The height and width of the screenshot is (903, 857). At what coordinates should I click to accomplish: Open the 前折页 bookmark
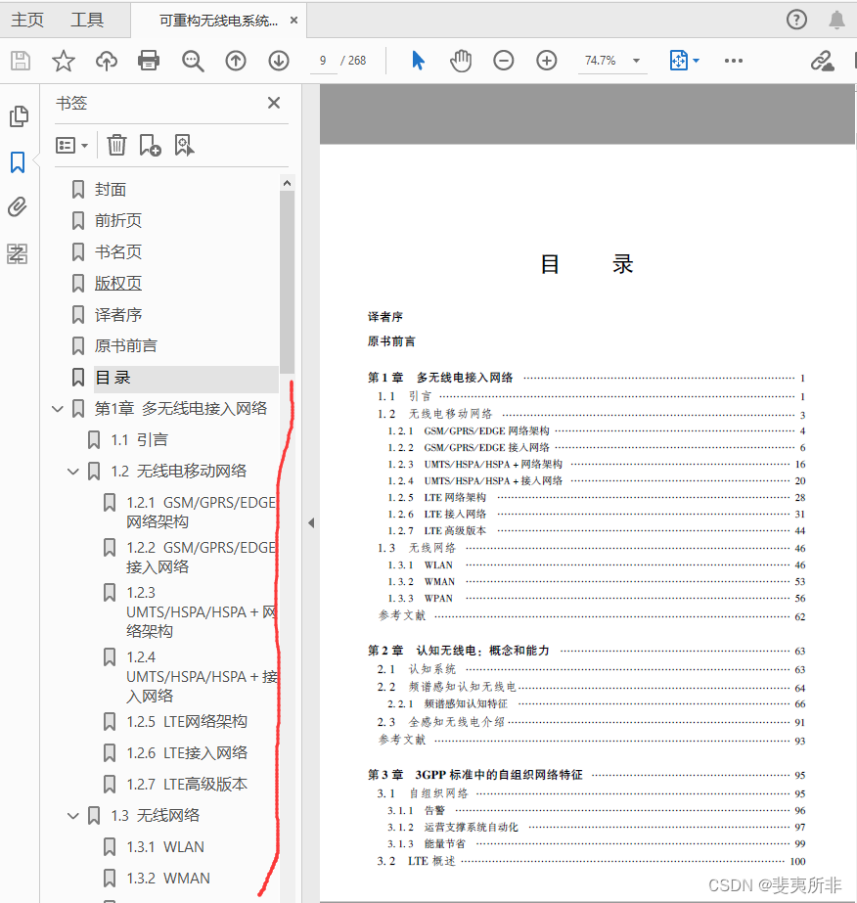click(118, 220)
